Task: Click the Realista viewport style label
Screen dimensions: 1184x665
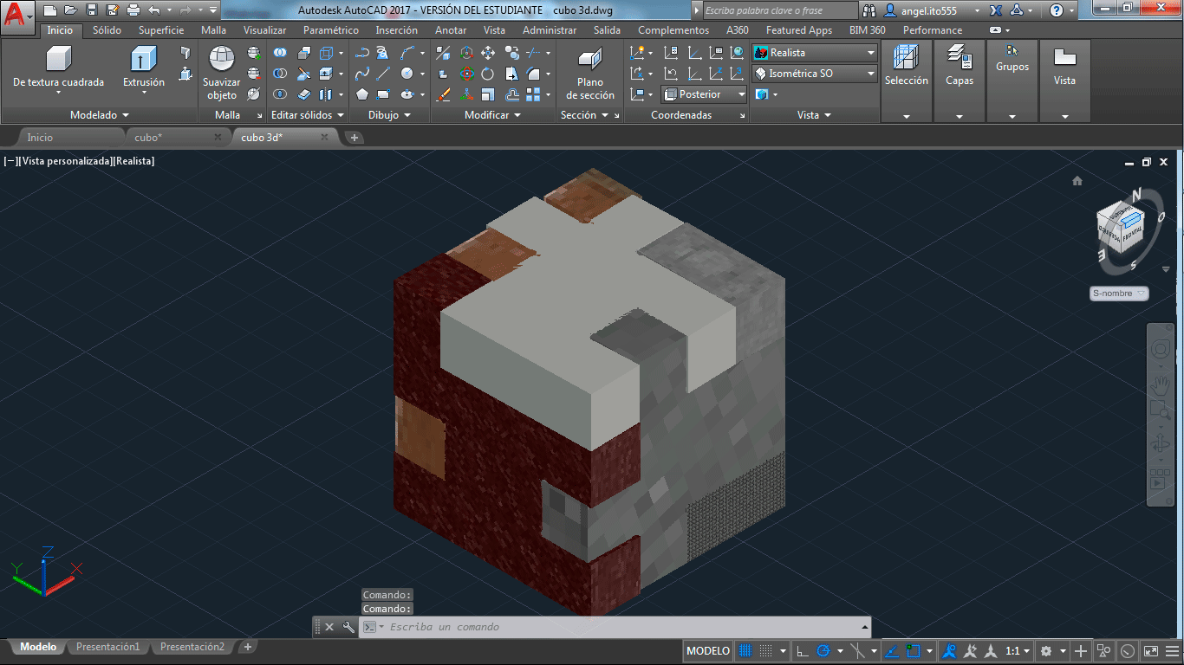Action: (135, 161)
